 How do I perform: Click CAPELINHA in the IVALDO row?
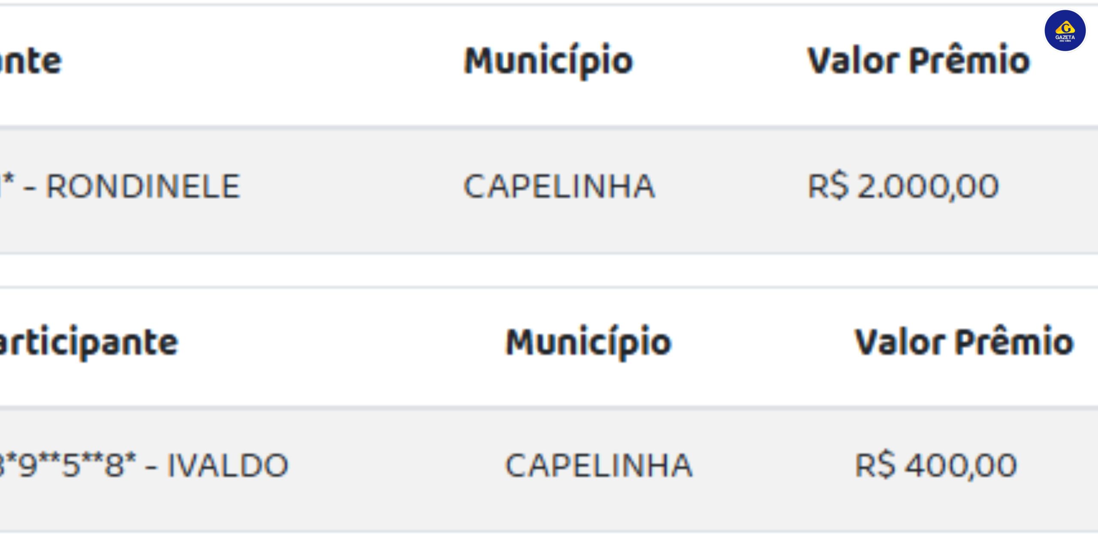coord(599,465)
